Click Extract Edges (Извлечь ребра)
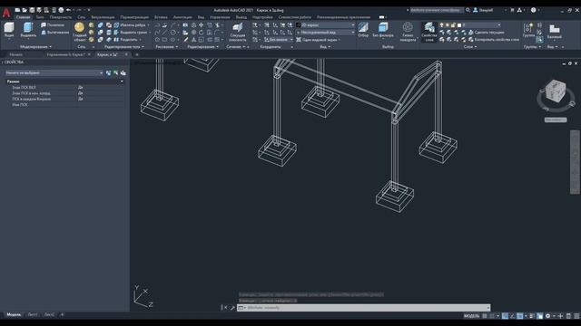Image resolution: width=581 pixels, height=326 pixels. click(x=131, y=25)
